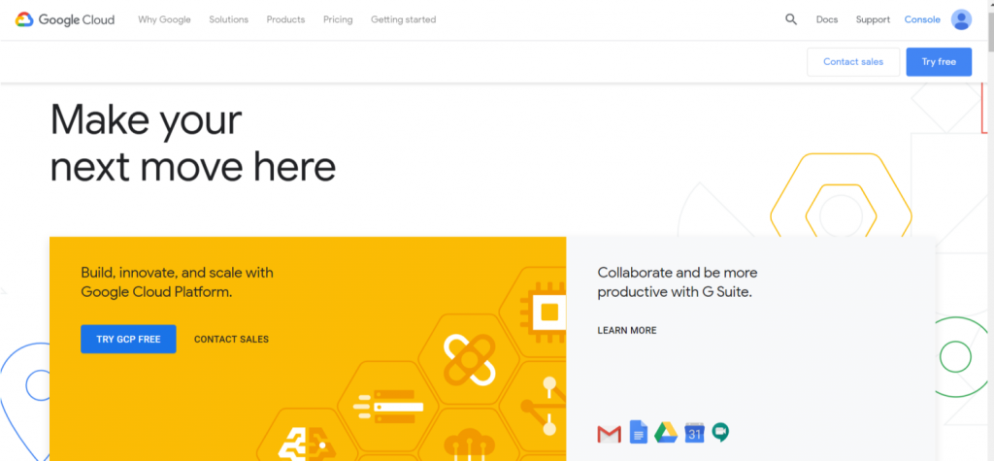Open the Products menu
This screenshot has height=461, width=994.
pyautogui.click(x=285, y=19)
